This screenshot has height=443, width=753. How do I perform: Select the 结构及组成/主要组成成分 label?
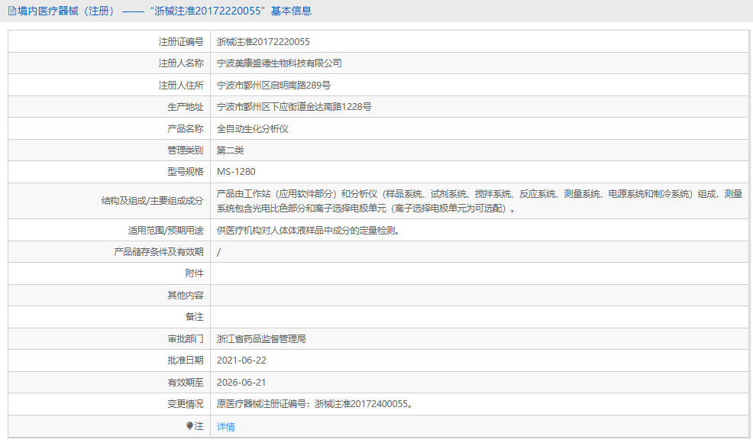pos(152,201)
